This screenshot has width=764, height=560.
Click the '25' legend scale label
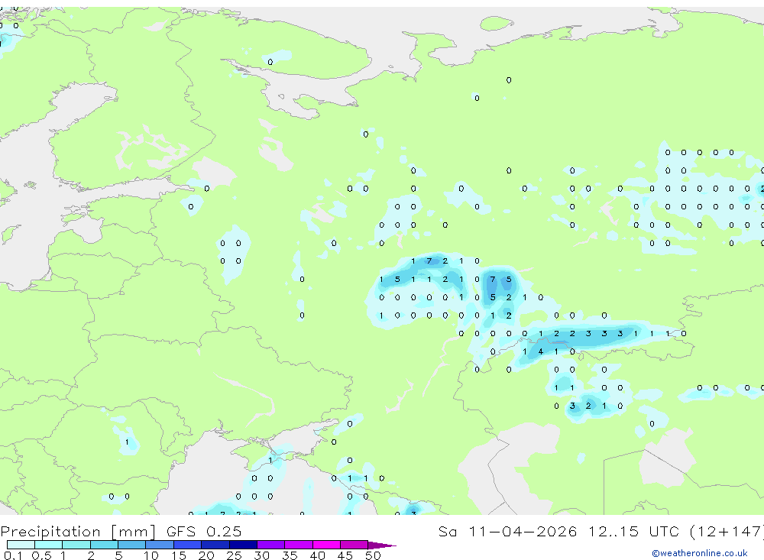point(234,555)
